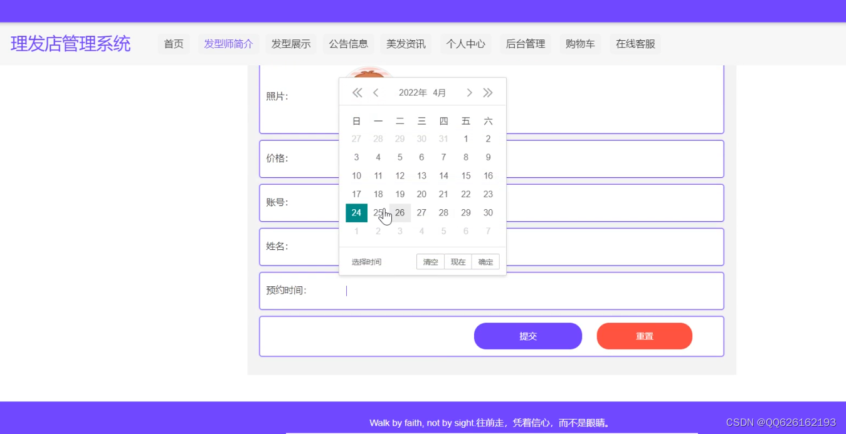Select date 26 in the calendar
The width and height of the screenshot is (846, 434).
click(400, 212)
